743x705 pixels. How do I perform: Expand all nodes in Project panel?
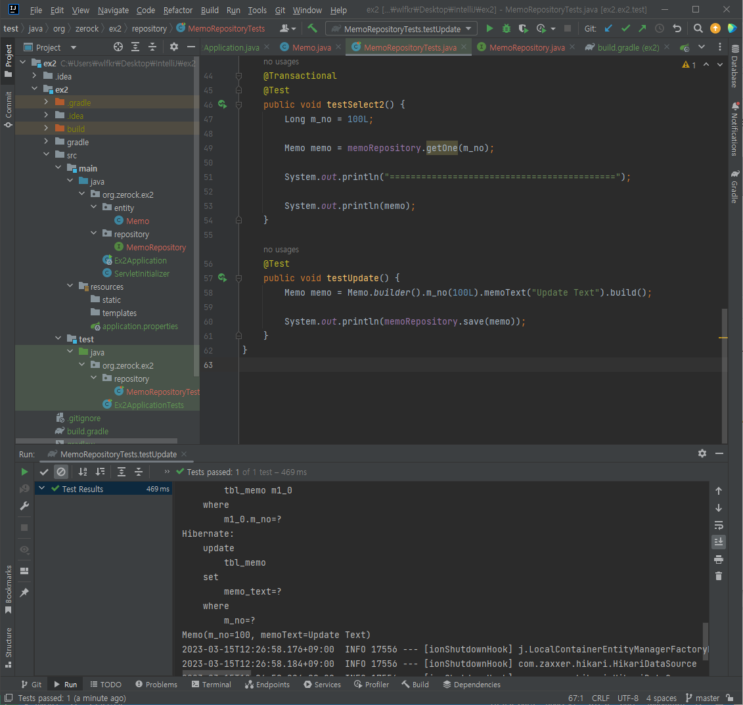(x=135, y=47)
